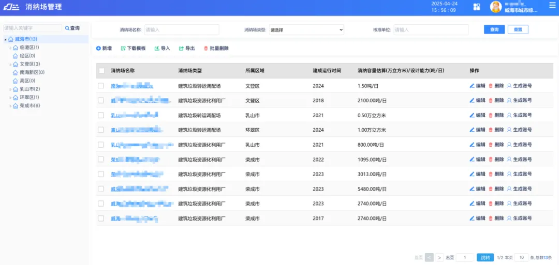Click the 批量删除 trash icon

point(206,49)
